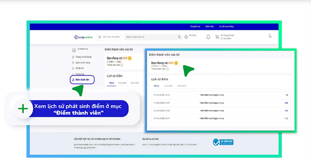Click the +9 points value

(x=287, y=95)
